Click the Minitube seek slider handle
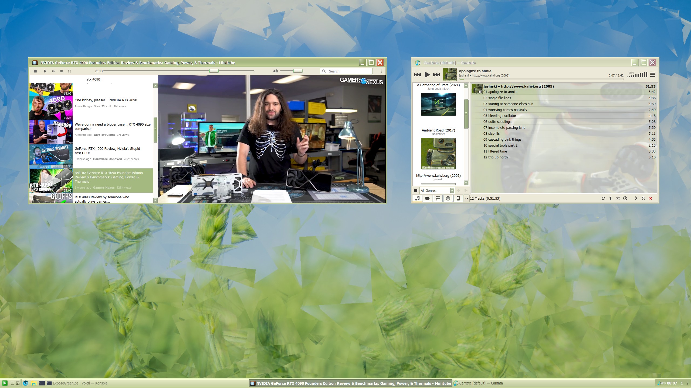This screenshot has height=388, width=691. [214, 71]
